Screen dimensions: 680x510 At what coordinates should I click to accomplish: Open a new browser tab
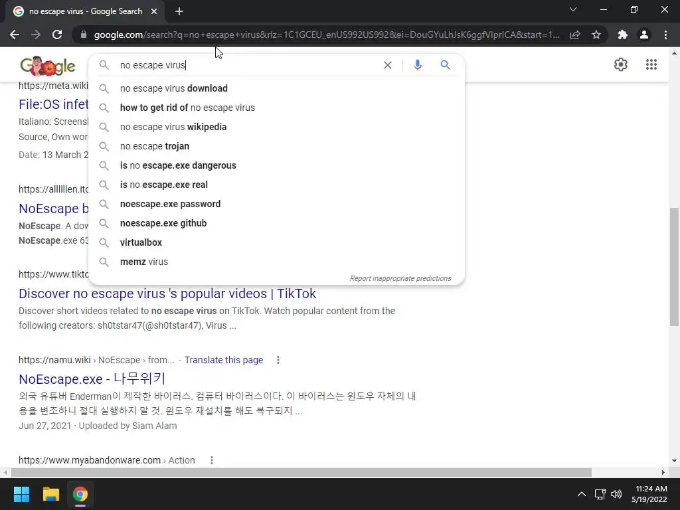coord(179,12)
